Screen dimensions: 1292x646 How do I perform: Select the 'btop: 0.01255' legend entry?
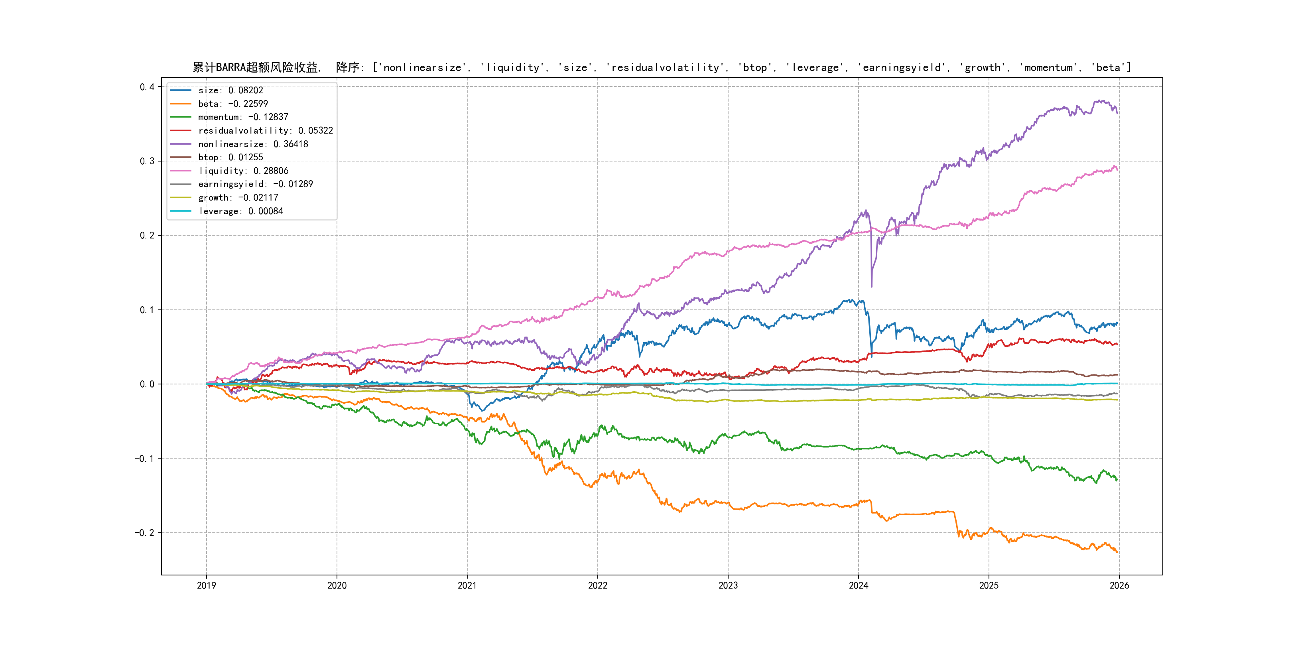point(230,158)
